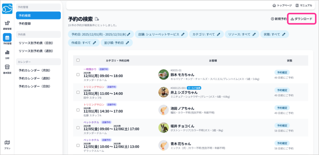Open the 分析 chart icon
This screenshot has height=155, width=319.
tap(7, 54)
